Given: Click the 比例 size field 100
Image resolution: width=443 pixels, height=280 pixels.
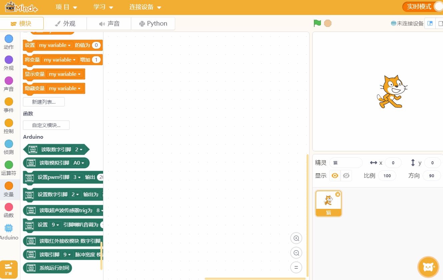Looking at the screenshot, I should click(x=387, y=176).
